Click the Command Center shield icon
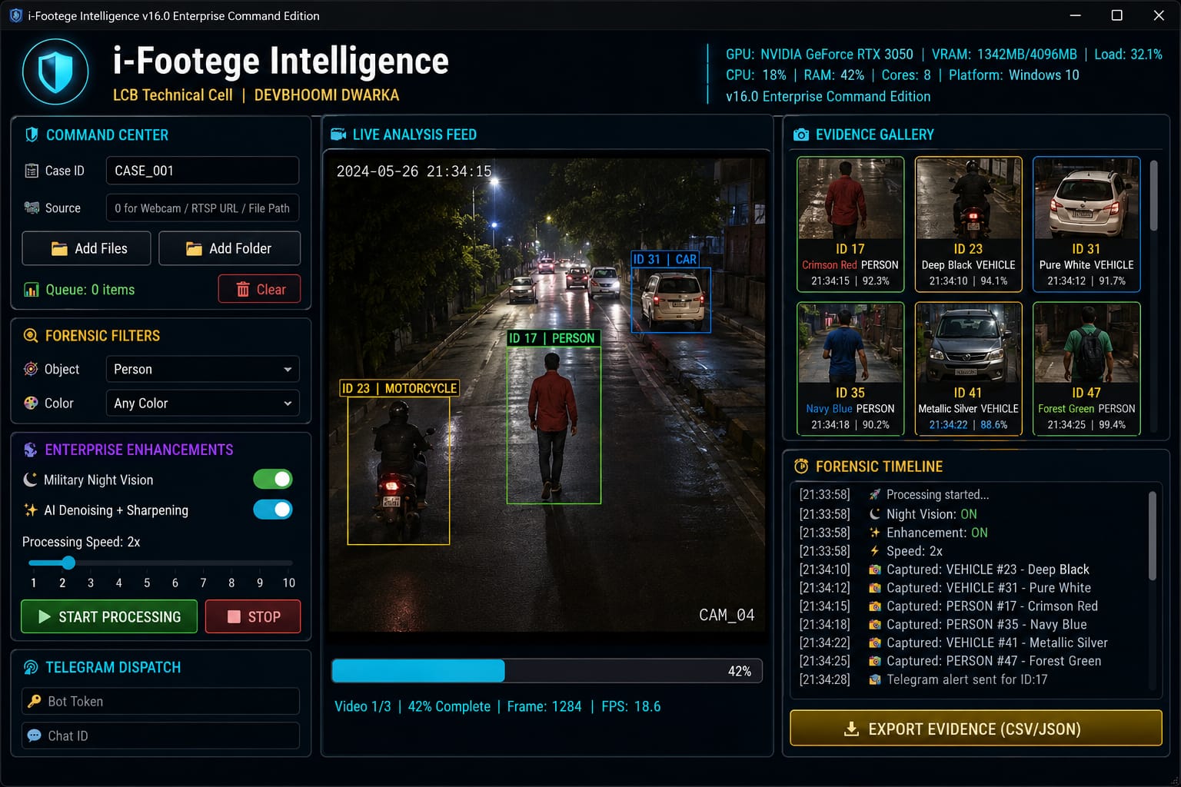 (x=32, y=134)
